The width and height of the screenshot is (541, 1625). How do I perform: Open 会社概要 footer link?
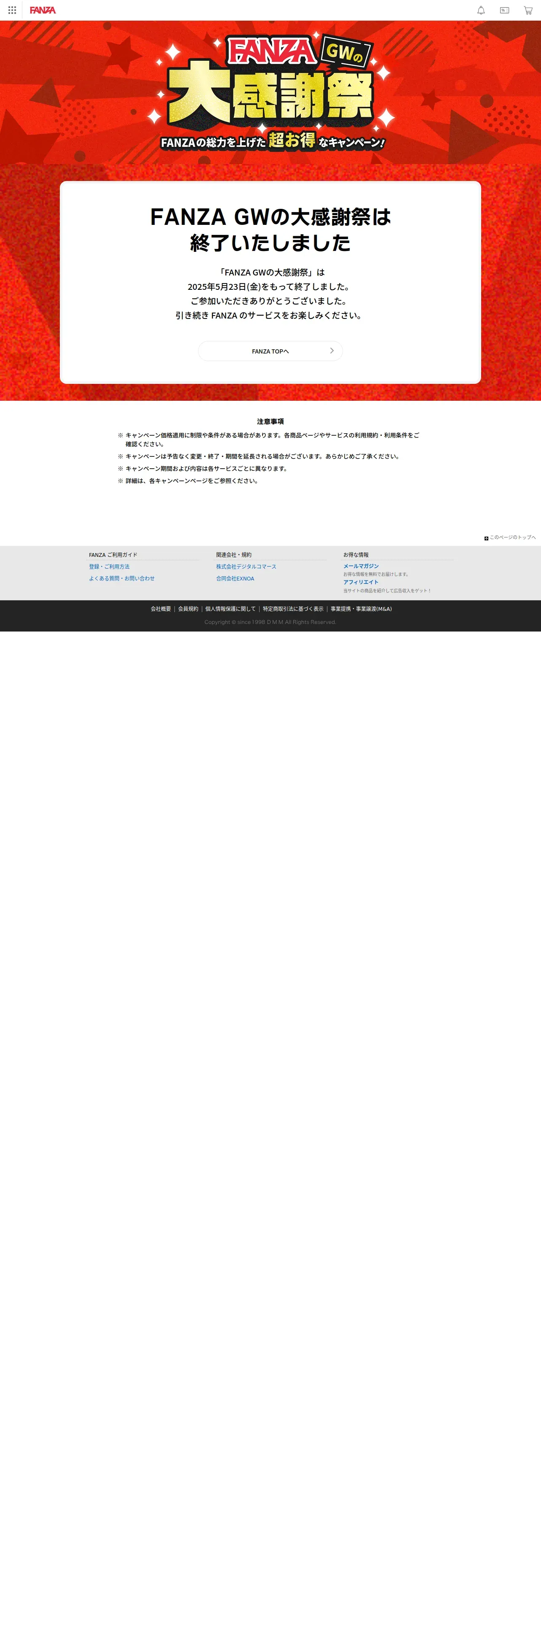[161, 609]
